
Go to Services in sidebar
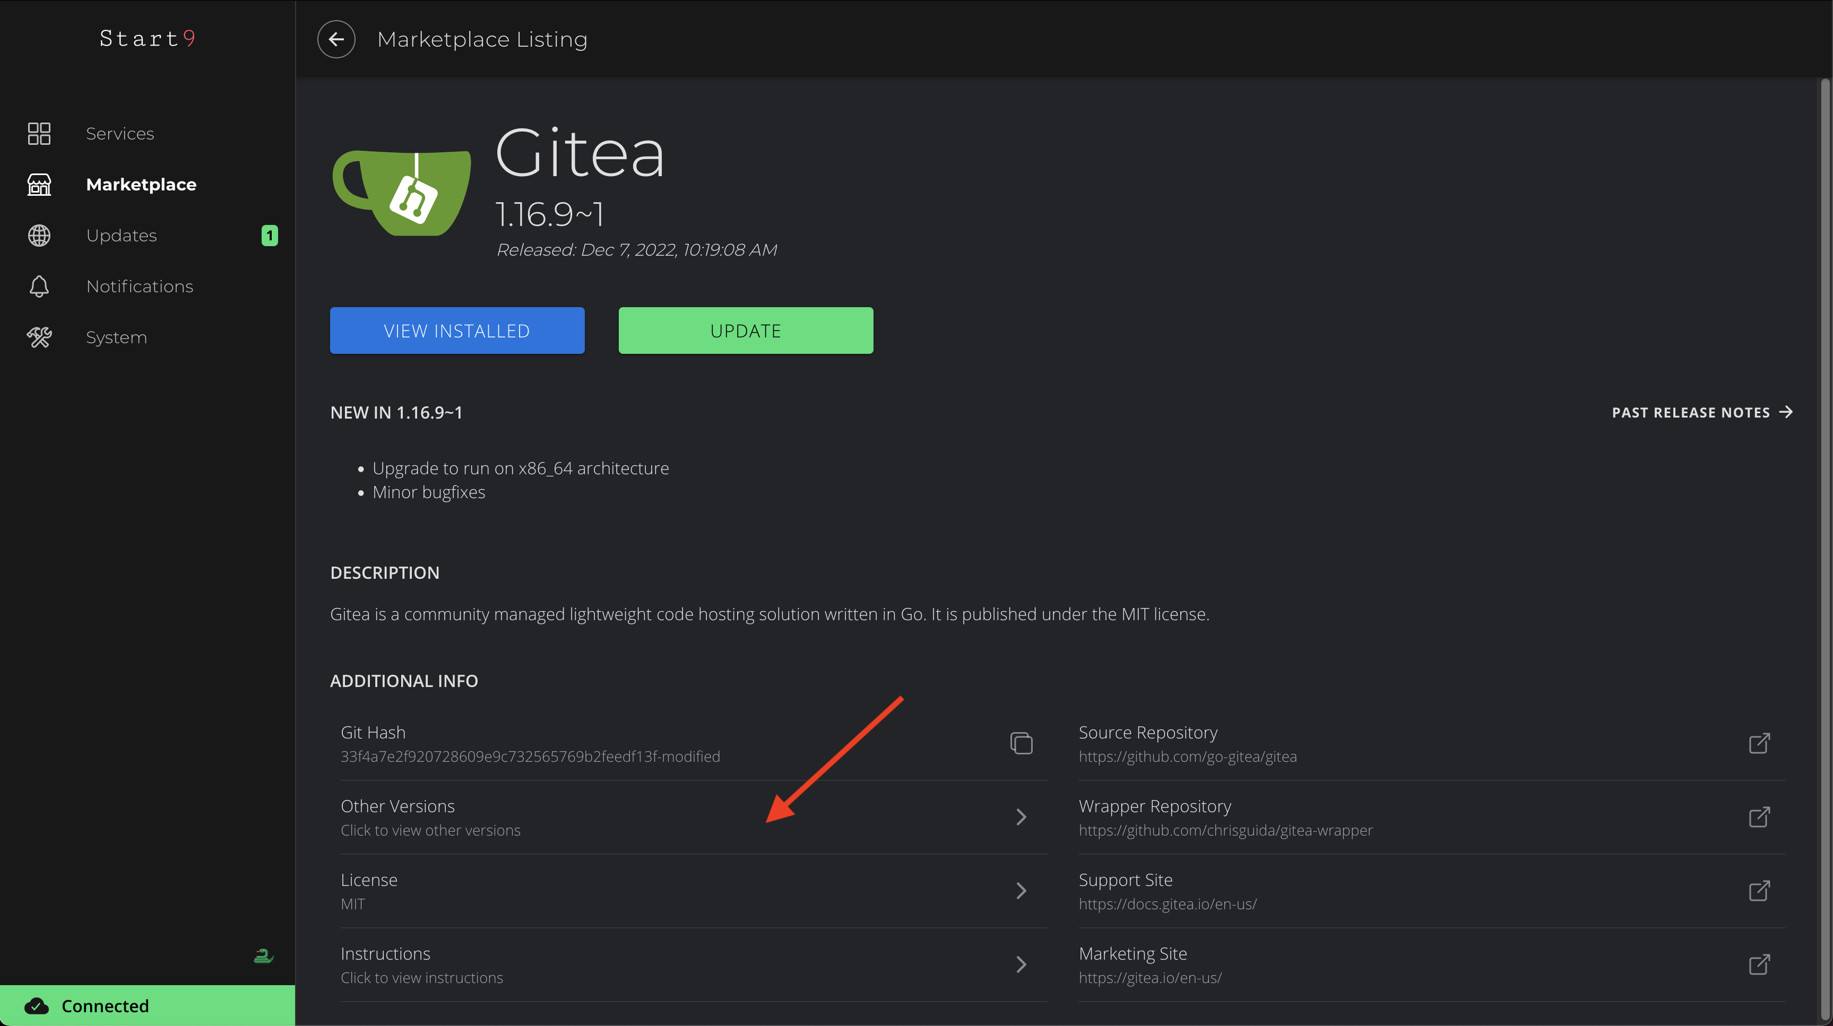coord(119,134)
